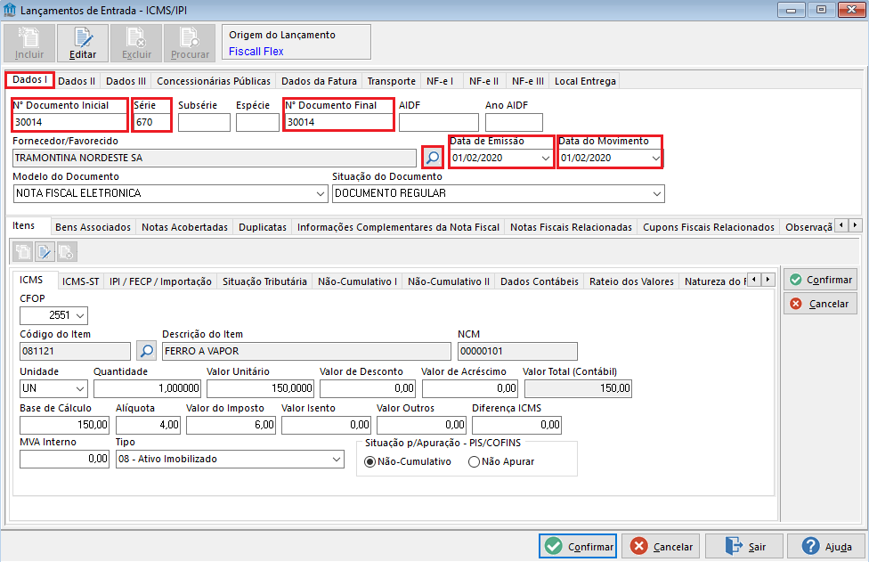This screenshot has height=562, width=869.
Task: Click N° Documento Inicial field
Action: [70, 122]
